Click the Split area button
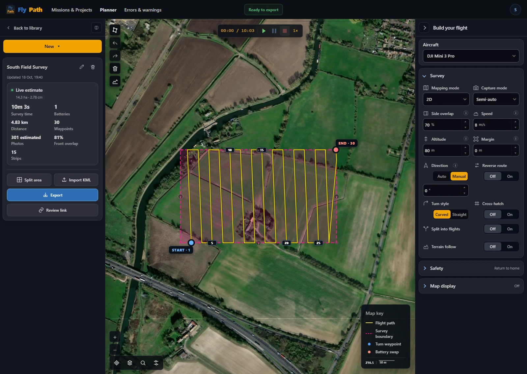 (29, 180)
